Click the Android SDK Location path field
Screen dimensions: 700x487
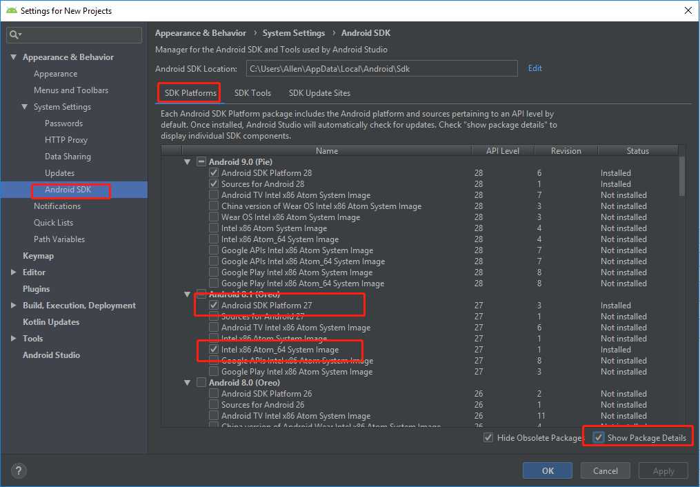tap(381, 69)
